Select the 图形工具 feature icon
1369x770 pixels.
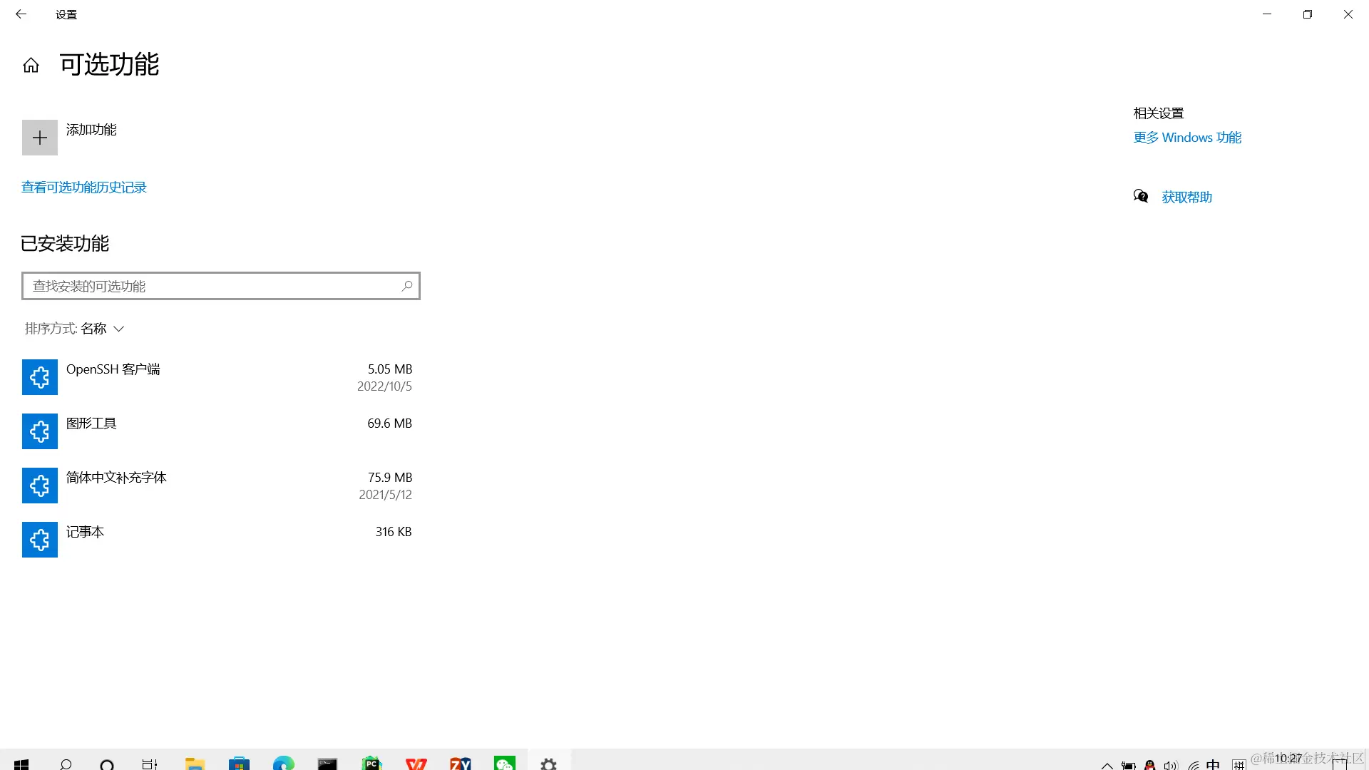click(x=40, y=431)
